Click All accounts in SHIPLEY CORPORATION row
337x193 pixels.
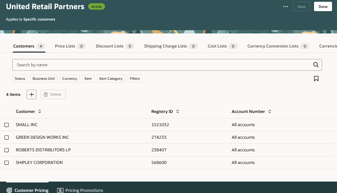point(243,162)
